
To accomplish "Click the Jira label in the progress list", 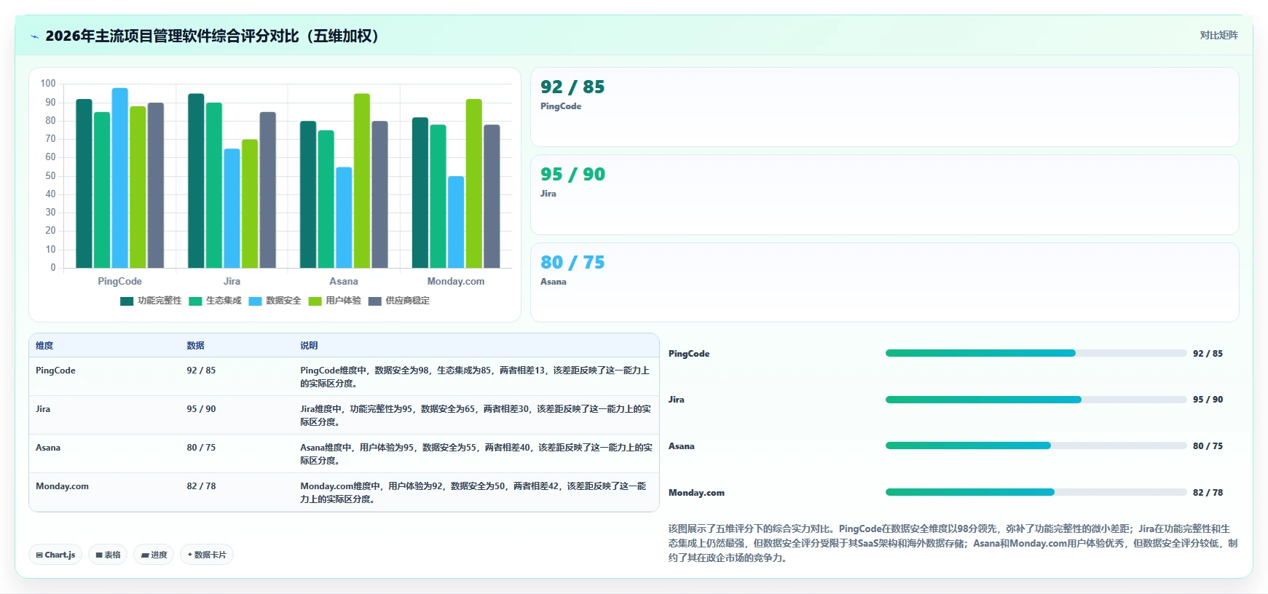I will 677,400.
